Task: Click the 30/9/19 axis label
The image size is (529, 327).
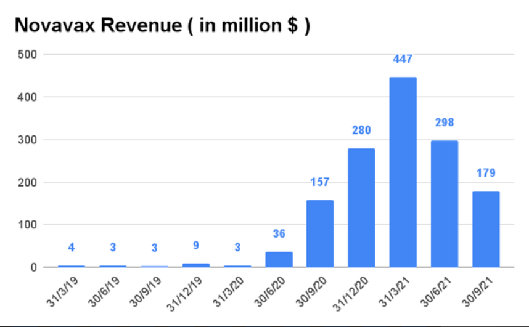Action: click(x=146, y=292)
